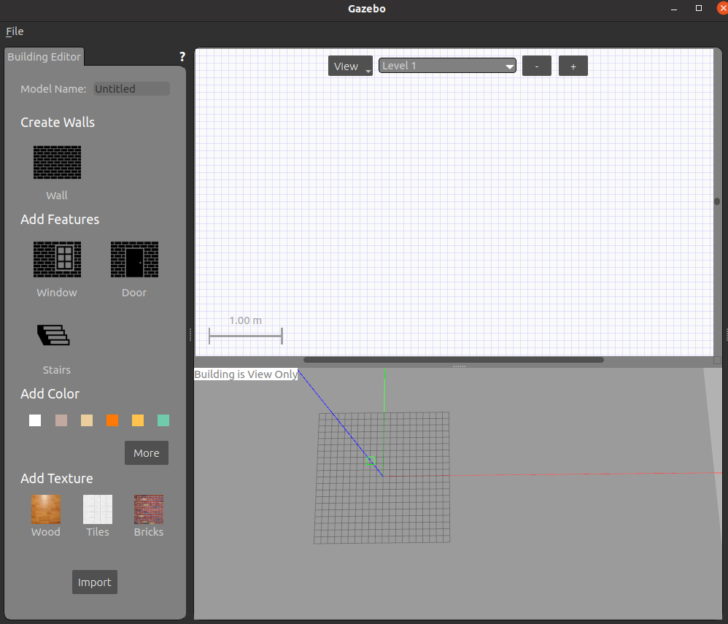Pick the Door feature icon

(134, 260)
